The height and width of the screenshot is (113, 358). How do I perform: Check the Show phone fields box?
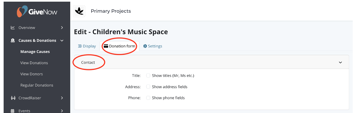tap(148, 98)
